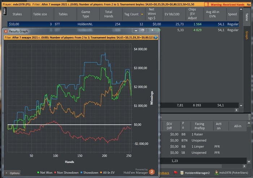
Task: Sort by the Tag Count column header
Action: (133, 14)
